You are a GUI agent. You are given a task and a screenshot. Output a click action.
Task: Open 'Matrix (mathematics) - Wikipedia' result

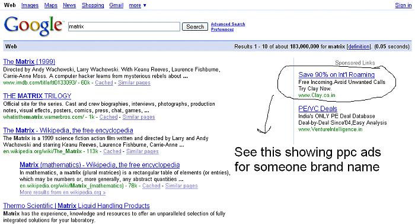click(100, 165)
